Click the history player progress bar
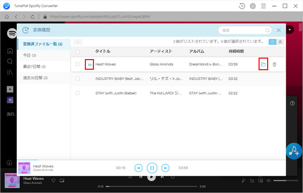The width and height of the screenshot is (303, 193). pos(151,160)
